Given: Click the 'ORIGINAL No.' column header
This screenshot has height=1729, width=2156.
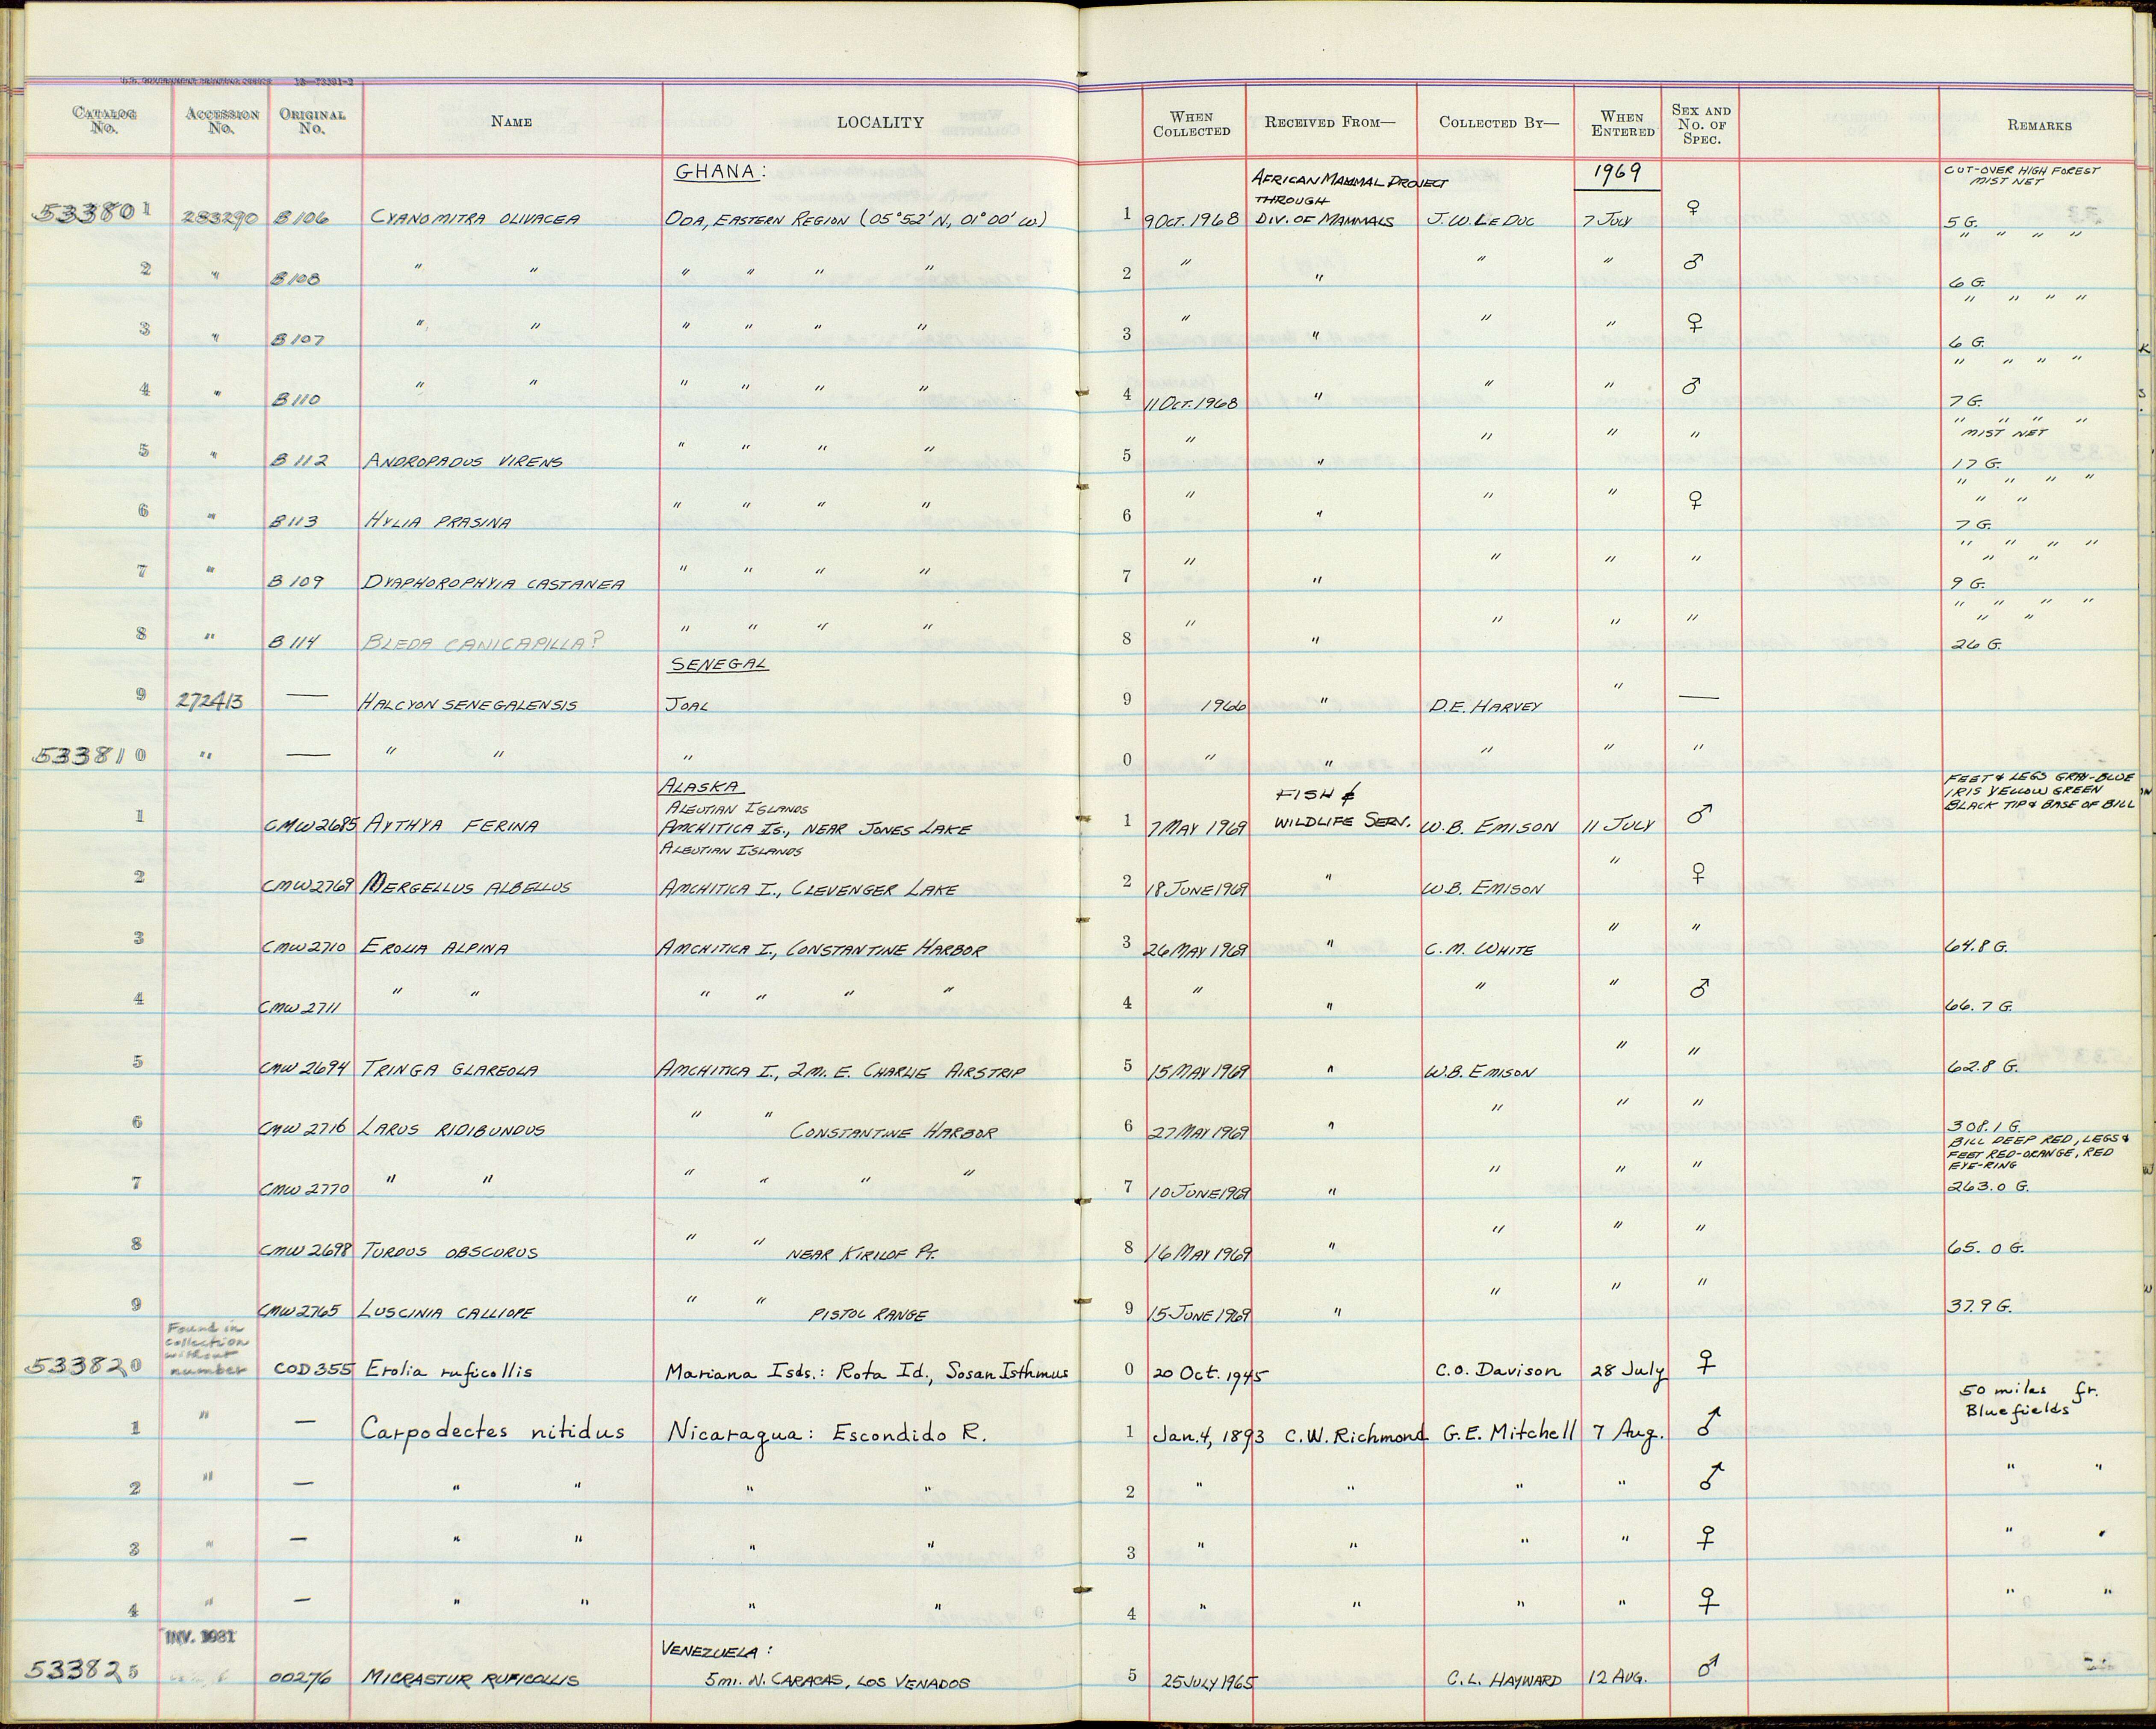Looking at the screenshot, I should pyautogui.click(x=313, y=121).
